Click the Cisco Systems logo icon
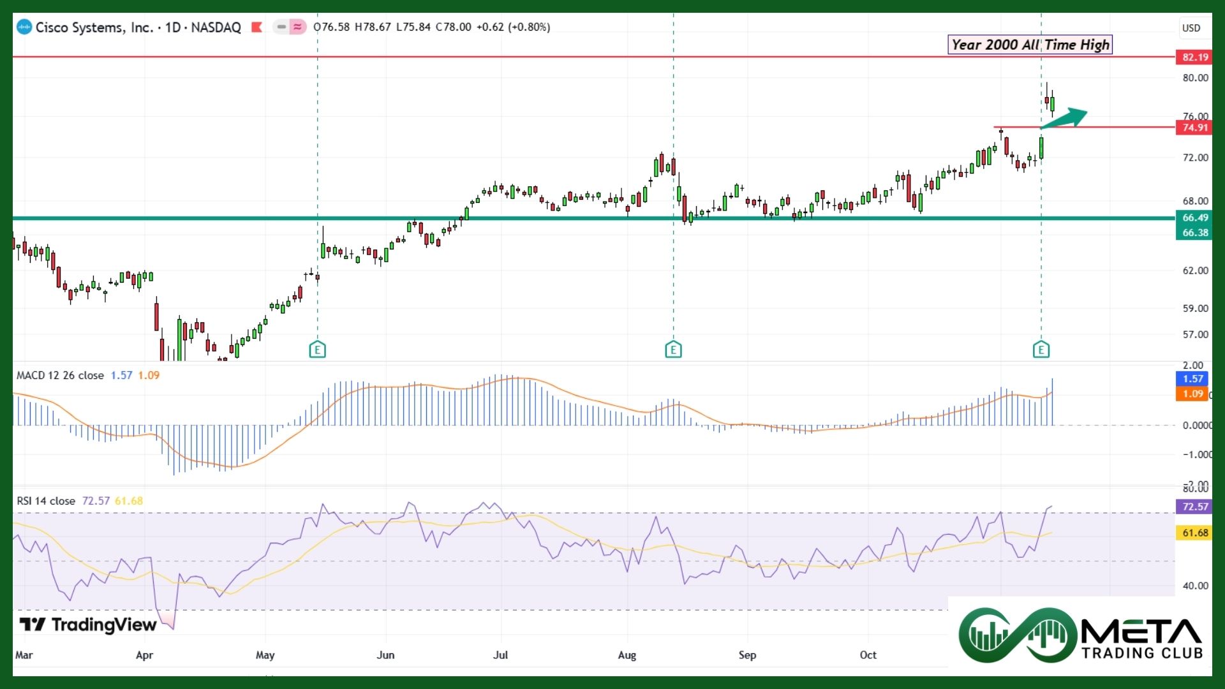Screen dimensions: 1225x689 pos(24,27)
